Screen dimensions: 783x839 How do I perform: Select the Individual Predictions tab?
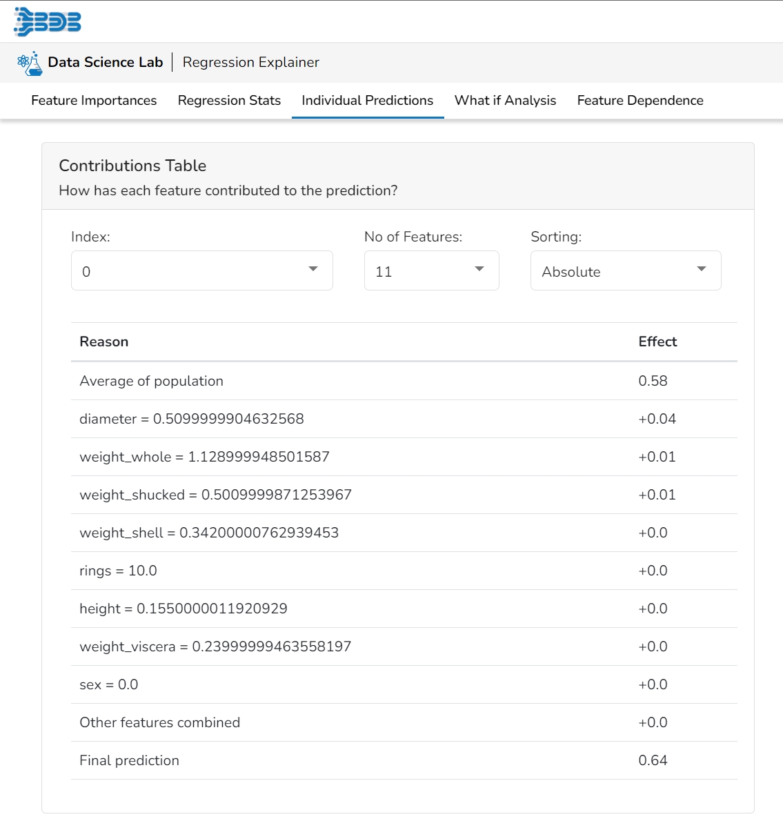point(367,101)
